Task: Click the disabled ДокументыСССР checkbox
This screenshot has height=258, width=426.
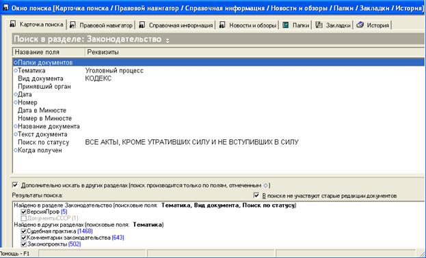Action: point(24,218)
